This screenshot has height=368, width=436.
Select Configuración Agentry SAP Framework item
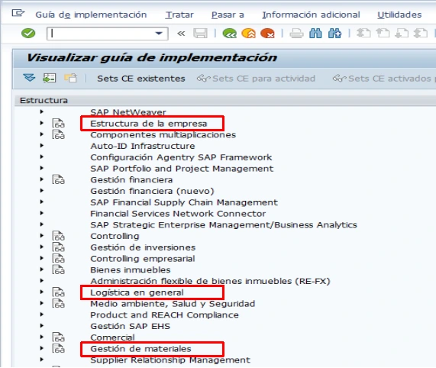point(181,157)
